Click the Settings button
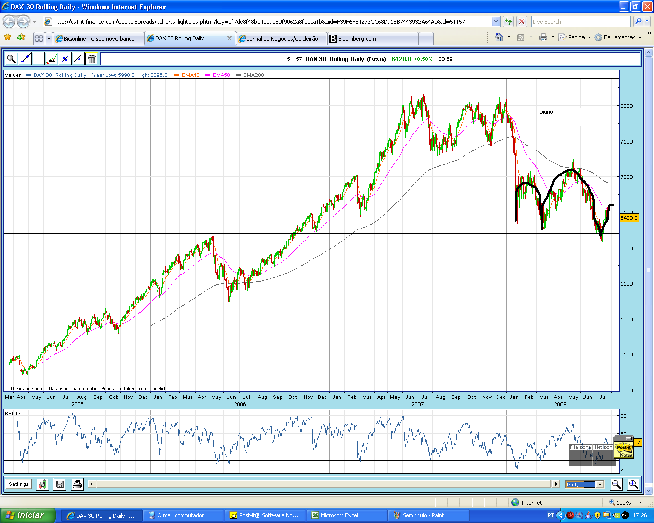 pyautogui.click(x=18, y=484)
